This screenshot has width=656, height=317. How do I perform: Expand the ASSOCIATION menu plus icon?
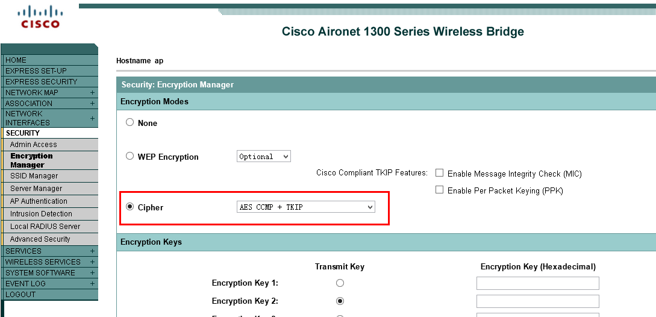coord(92,104)
